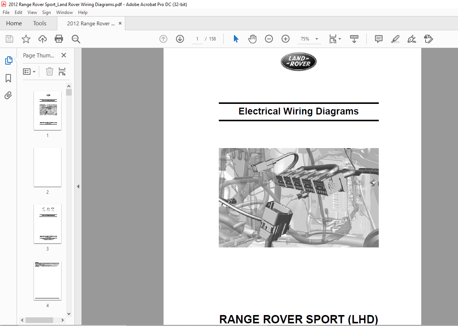Click the Save file icon

click(x=9, y=39)
